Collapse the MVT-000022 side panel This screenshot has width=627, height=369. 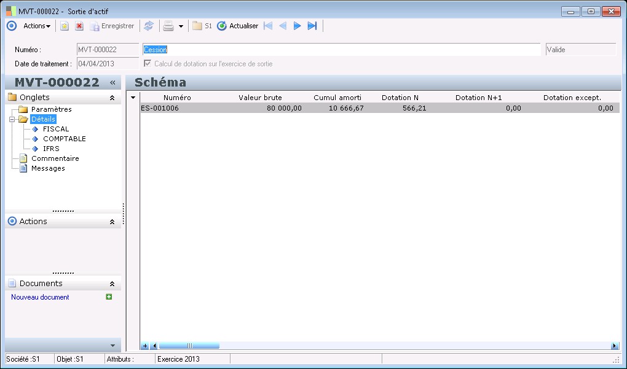tap(113, 83)
